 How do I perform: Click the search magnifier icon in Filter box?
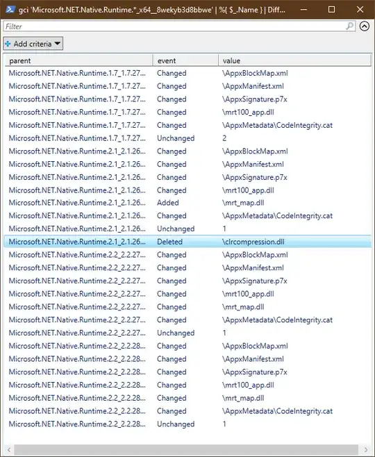tap(349, 26)
